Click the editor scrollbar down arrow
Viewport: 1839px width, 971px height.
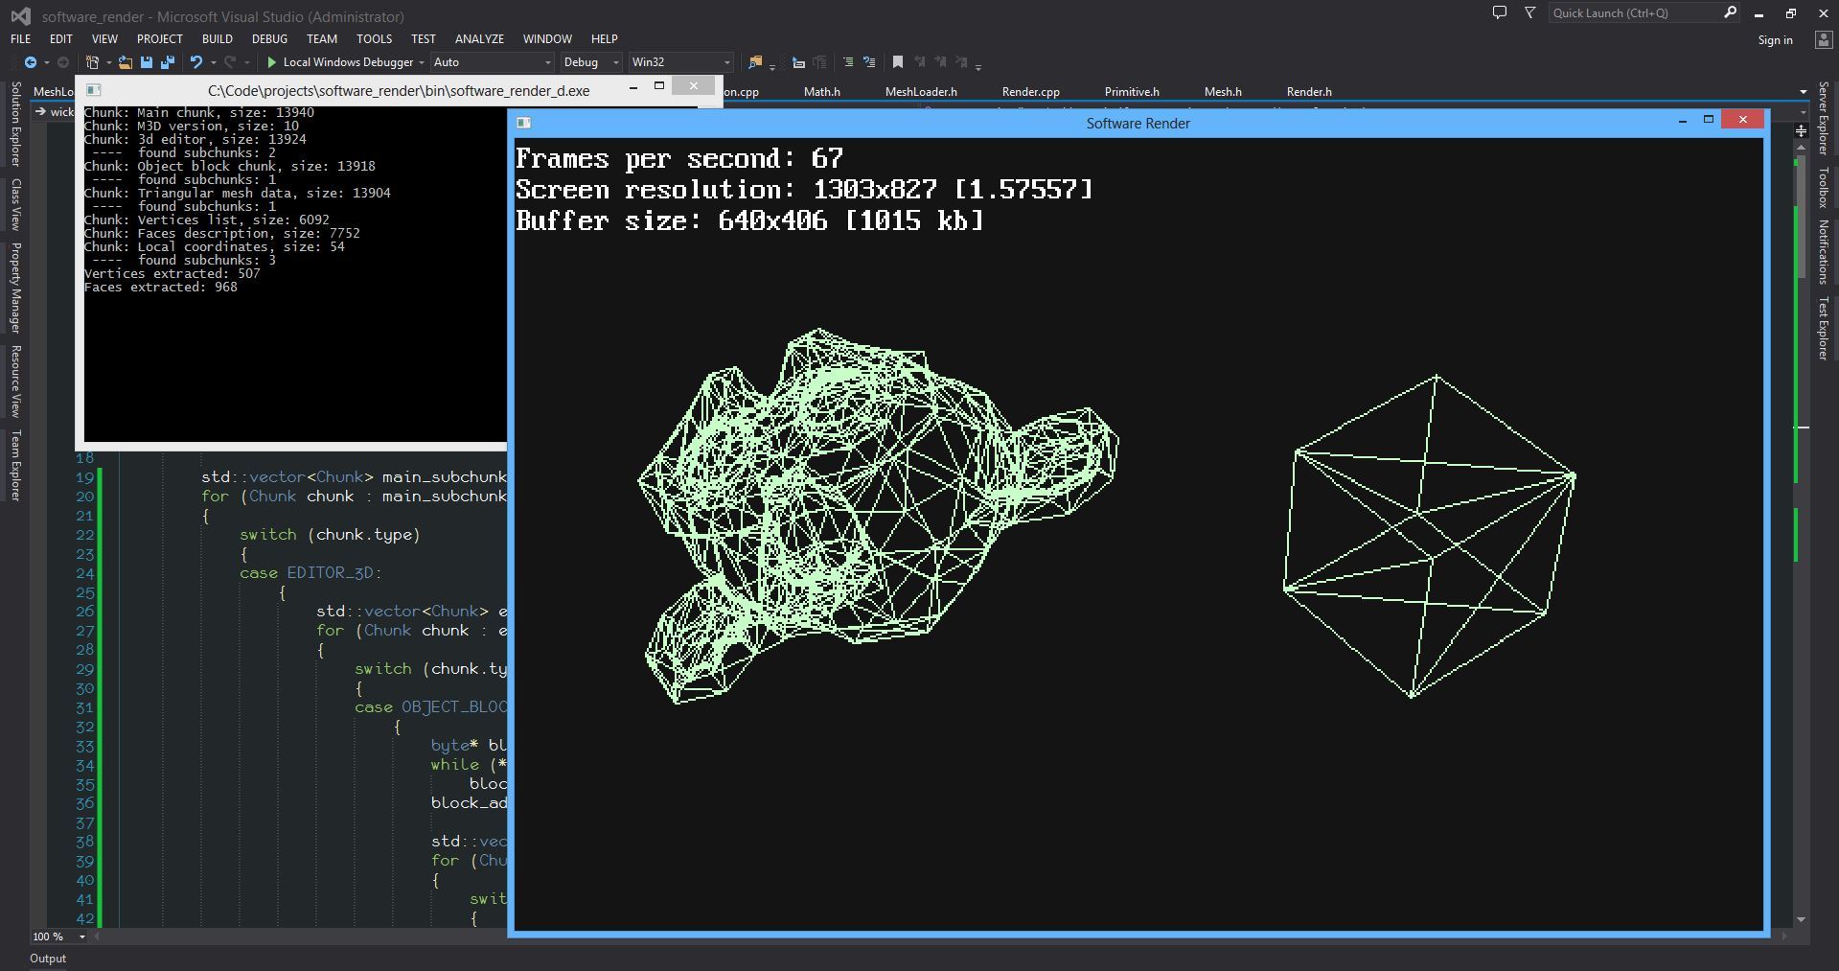(1801, 919)
